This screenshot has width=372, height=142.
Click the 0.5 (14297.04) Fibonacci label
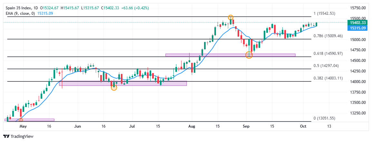[326, 66]
